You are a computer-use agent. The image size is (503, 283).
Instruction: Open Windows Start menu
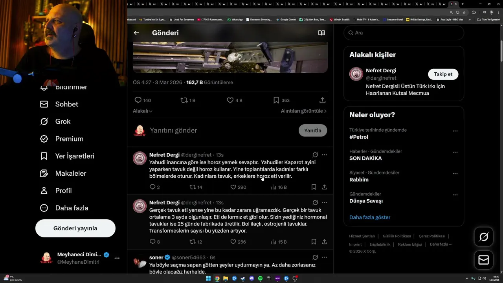[x=208, y=279]
